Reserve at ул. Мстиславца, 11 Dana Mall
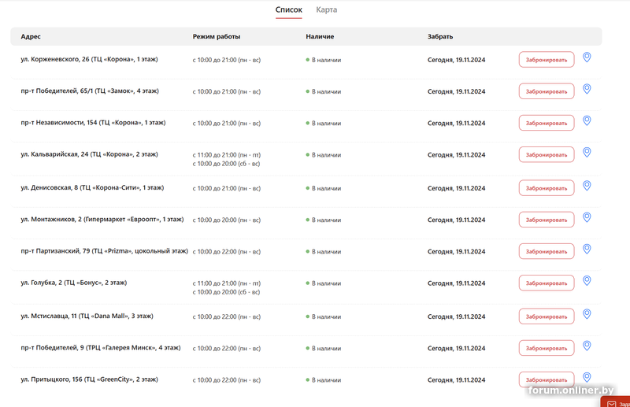 tap(547, 316)
